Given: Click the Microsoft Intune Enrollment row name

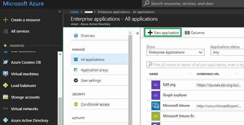Looking at the screenshot, I should point(178,116).
